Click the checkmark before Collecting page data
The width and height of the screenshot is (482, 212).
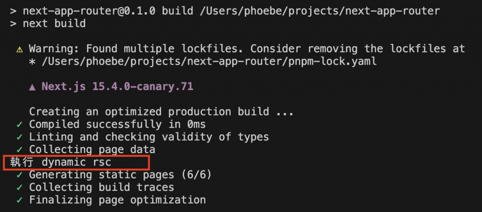[x=20, y=150]
